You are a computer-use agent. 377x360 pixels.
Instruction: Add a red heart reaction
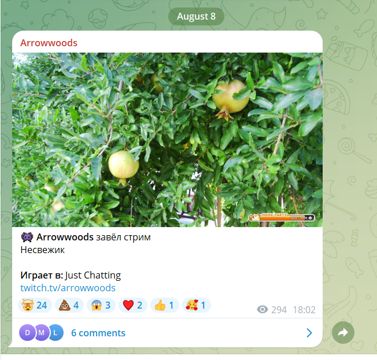pos(133,305)
